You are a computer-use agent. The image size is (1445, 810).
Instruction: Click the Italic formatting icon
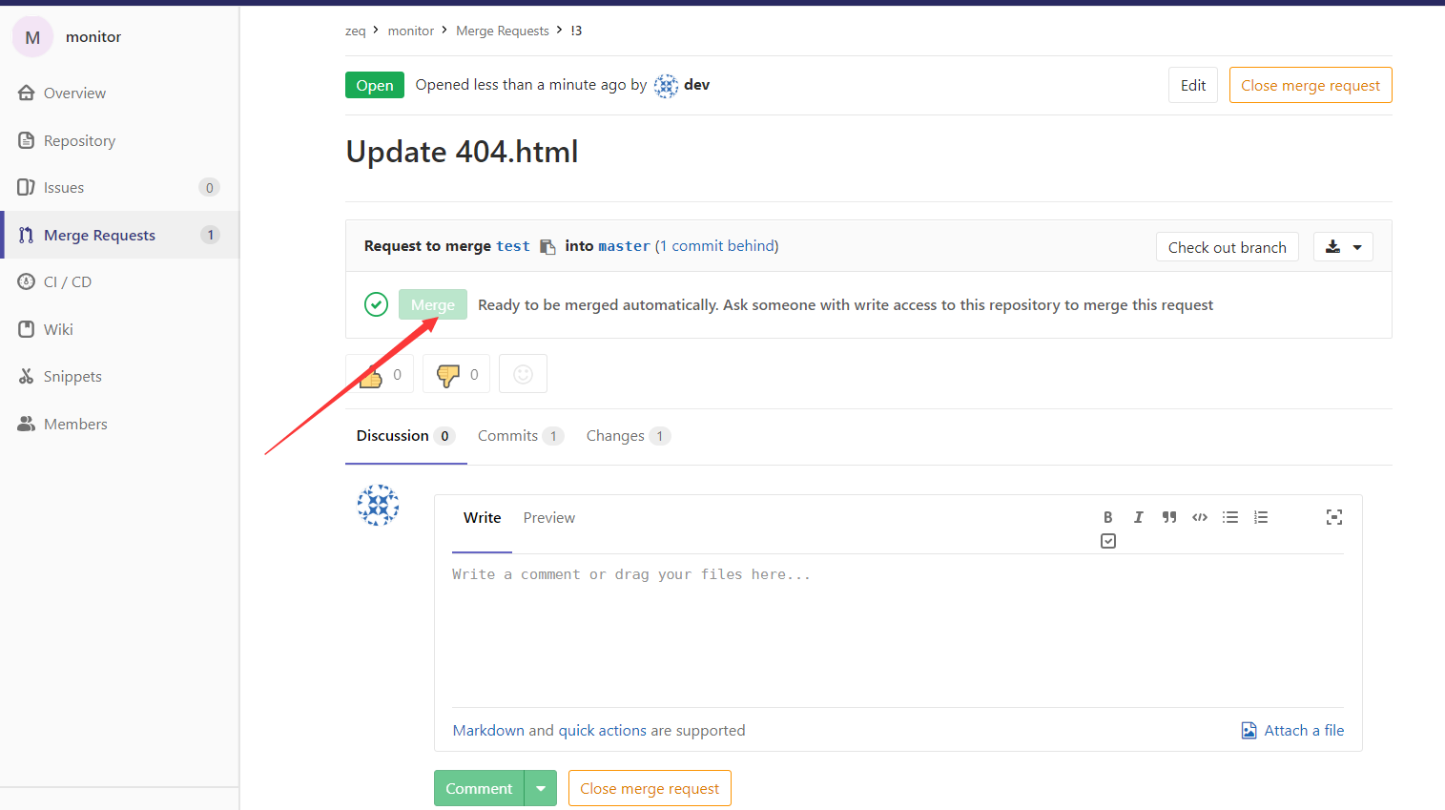click(1138, 517)
